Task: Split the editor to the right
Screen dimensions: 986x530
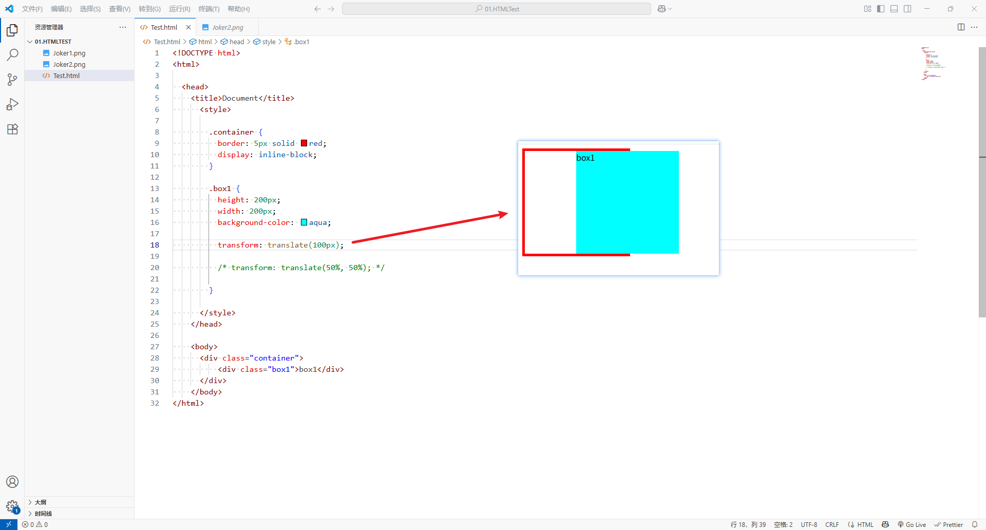Action: [x=961, y=27]
